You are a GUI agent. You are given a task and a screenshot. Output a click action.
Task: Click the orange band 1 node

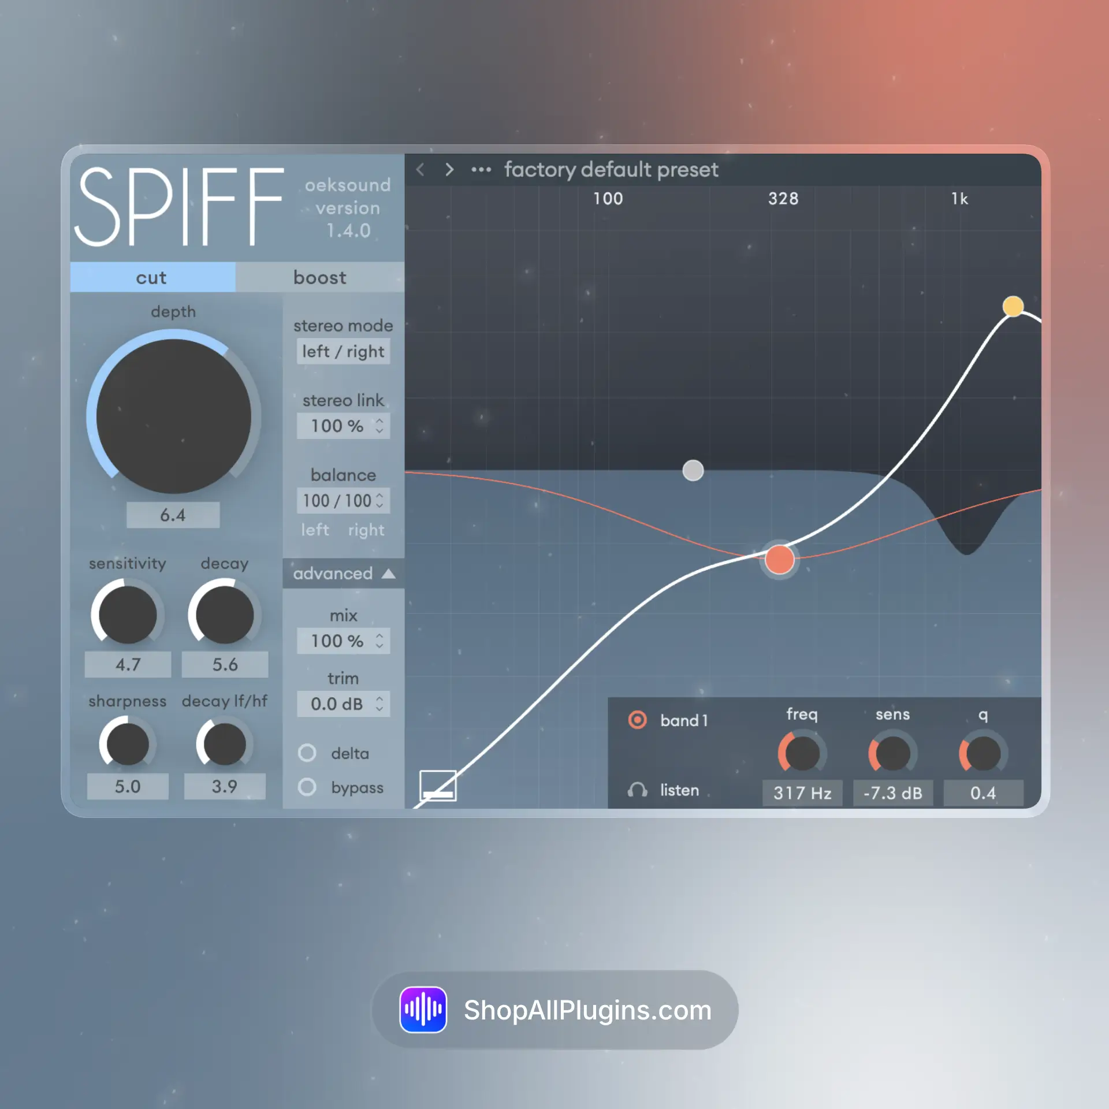[x=779, y=559]
